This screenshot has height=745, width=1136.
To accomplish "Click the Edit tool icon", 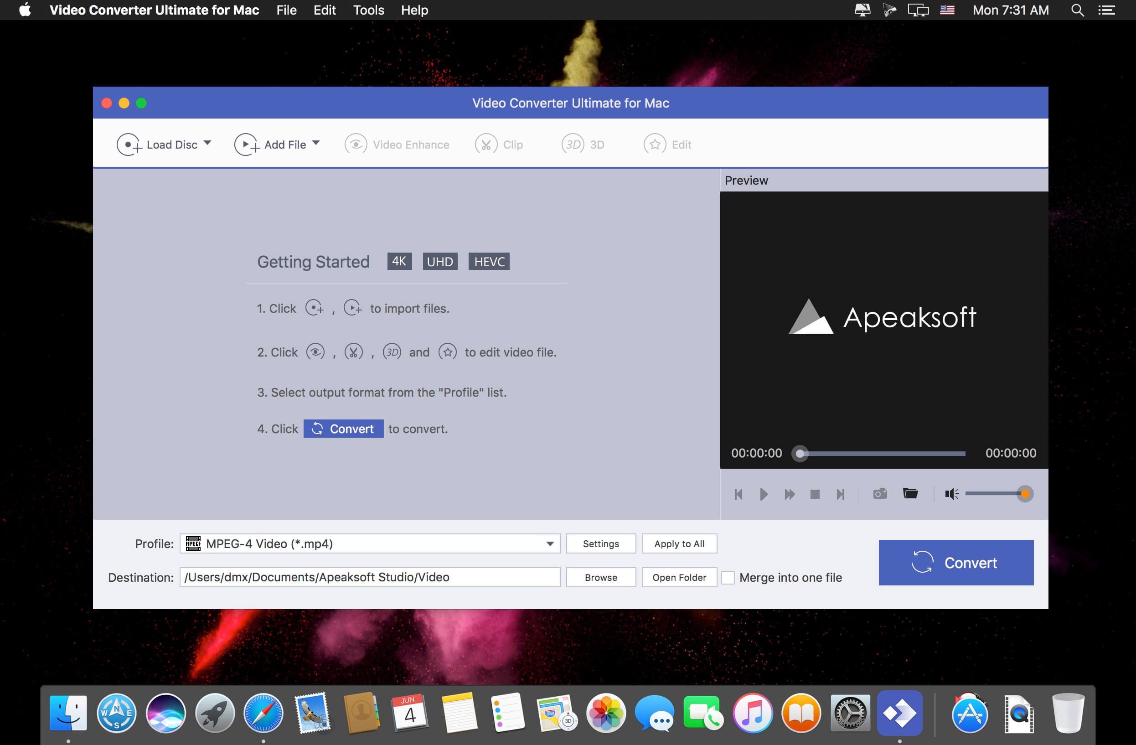I will click(655, 145).
